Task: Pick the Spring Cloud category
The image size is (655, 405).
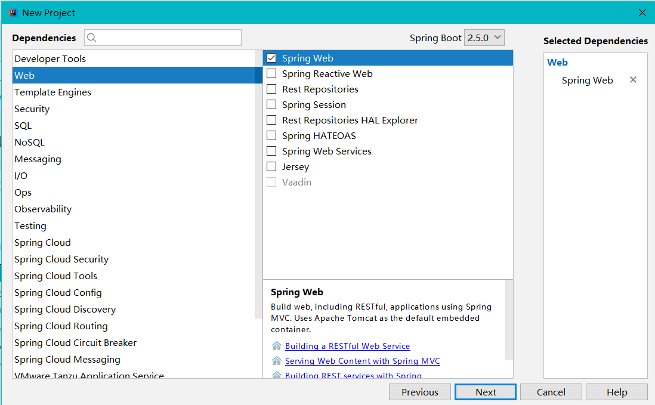Action: [134, 242]
